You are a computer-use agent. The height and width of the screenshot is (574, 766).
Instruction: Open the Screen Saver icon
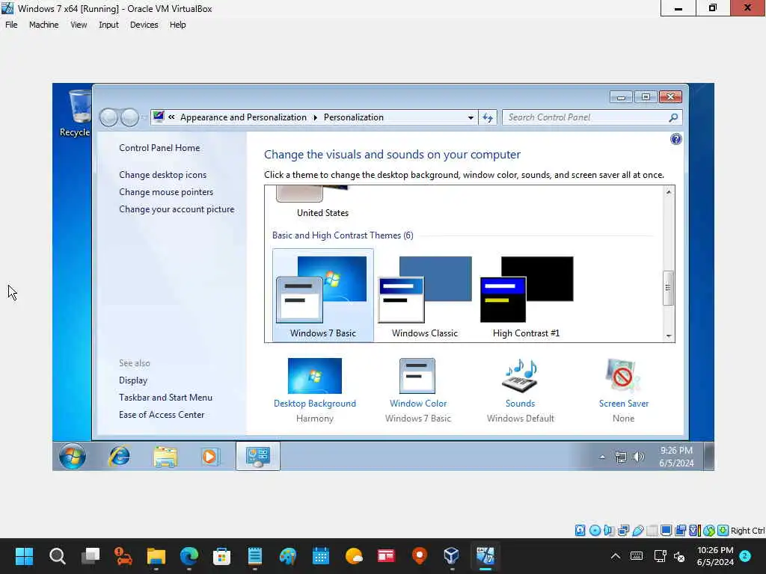[x=623, y=376]
